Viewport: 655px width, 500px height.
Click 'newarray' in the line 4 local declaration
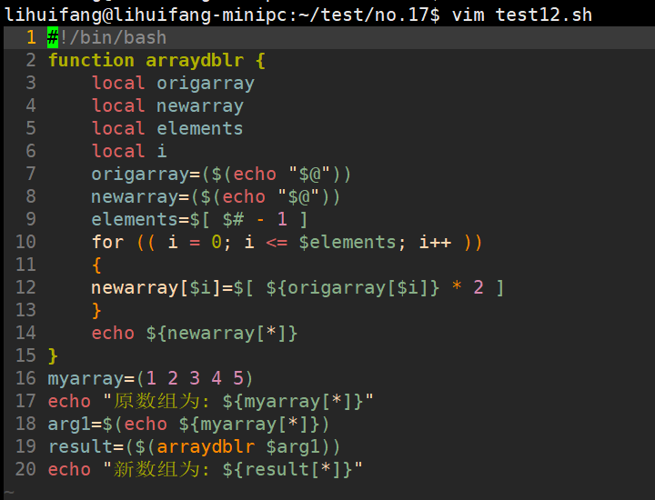[x=199, y=105]
